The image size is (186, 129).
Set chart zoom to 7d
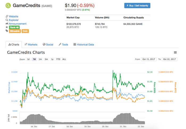(34, 59)
